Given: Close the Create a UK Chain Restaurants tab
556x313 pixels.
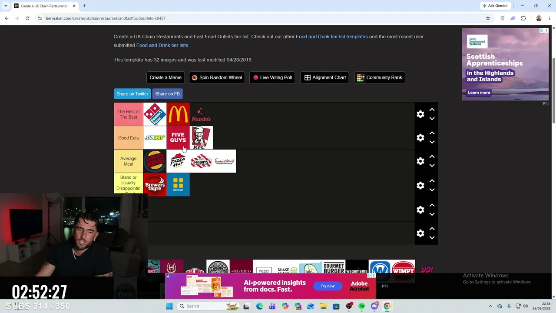Looking at the screenshot, I should click(x=74, y=6).
